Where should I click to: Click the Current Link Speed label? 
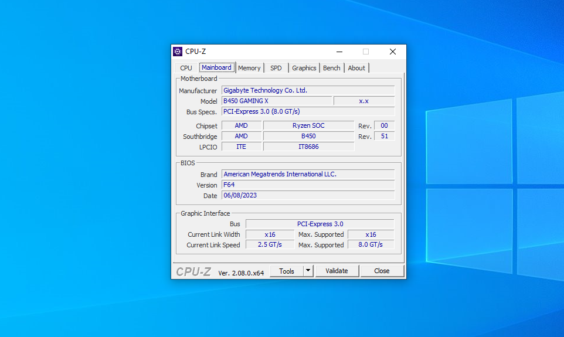[x=213, y=245]
